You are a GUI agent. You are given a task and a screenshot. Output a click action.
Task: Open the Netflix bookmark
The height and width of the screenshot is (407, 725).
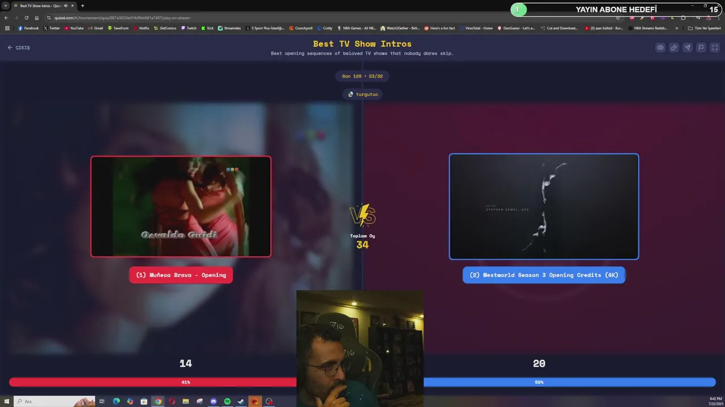click(x=141, y=28)
